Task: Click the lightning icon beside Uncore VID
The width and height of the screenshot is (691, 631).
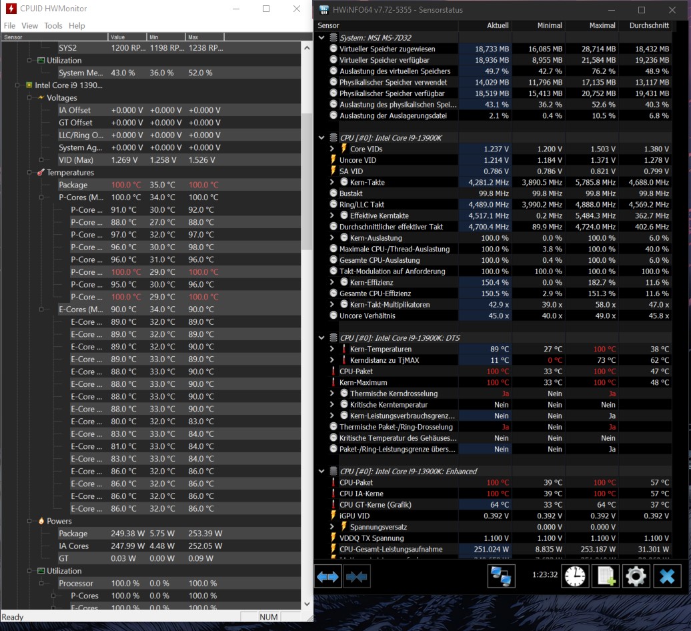Action: pos(333,159)
